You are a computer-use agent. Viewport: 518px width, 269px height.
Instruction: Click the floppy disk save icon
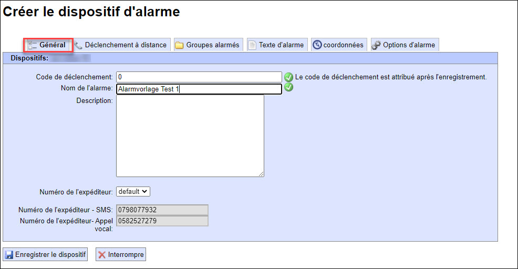[9, 255]
